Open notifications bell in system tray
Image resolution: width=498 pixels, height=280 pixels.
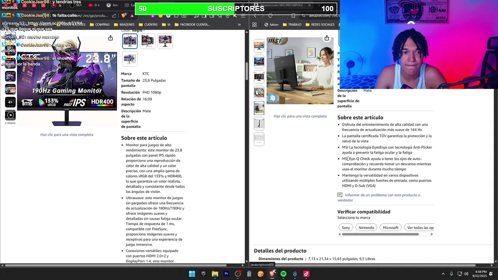[x=491, y=274]
